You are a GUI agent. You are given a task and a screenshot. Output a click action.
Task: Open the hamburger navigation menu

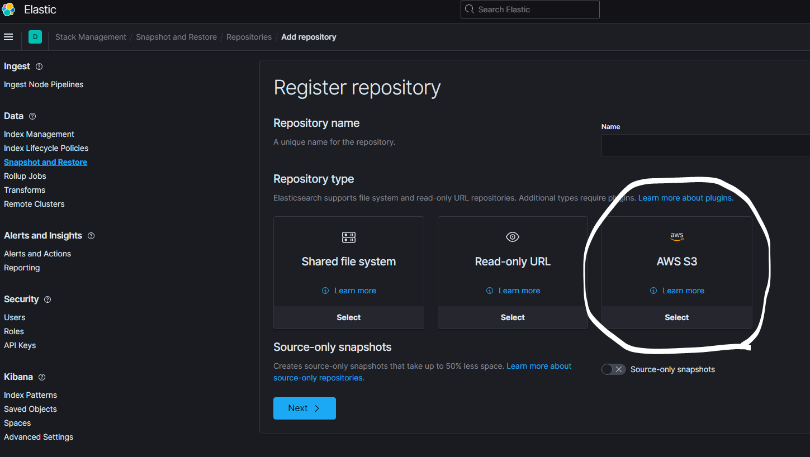pyautogui.click(x=8, y=37)
